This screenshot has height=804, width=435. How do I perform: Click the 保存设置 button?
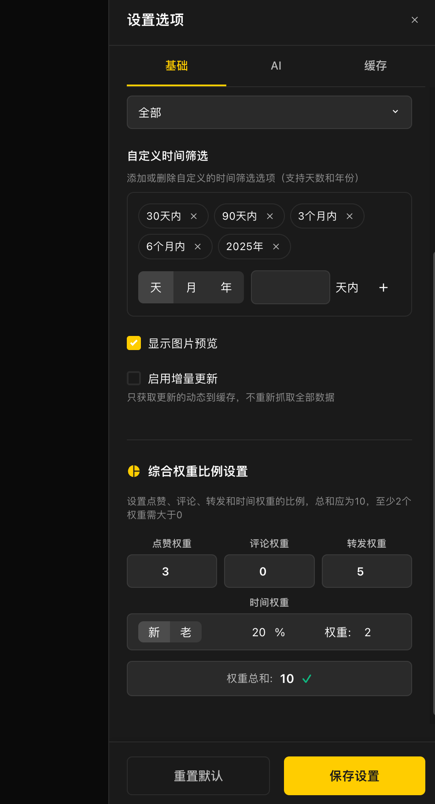coord(354,776)
